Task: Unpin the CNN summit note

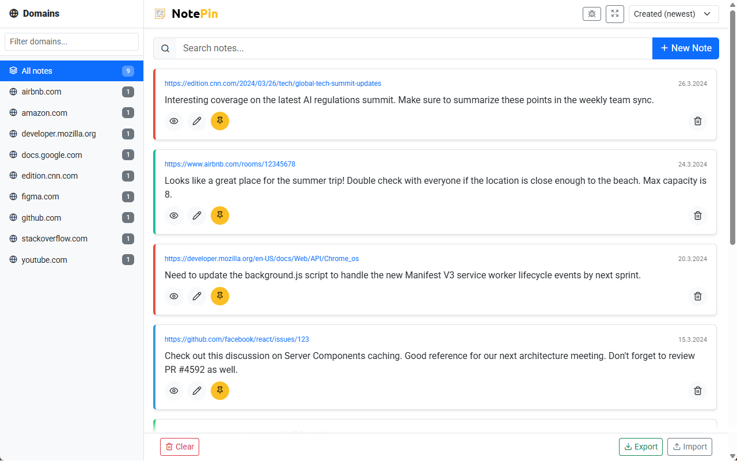Action: tap(219, 121)
